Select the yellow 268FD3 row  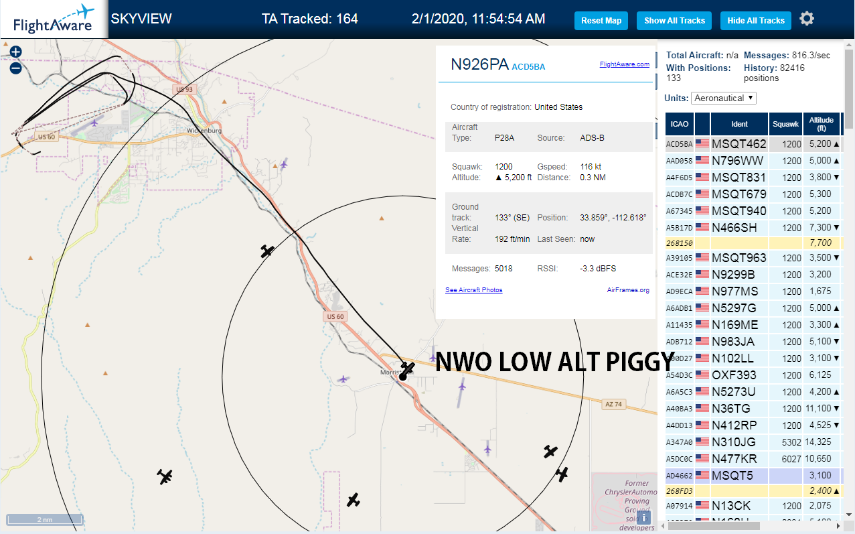point(754,490)
